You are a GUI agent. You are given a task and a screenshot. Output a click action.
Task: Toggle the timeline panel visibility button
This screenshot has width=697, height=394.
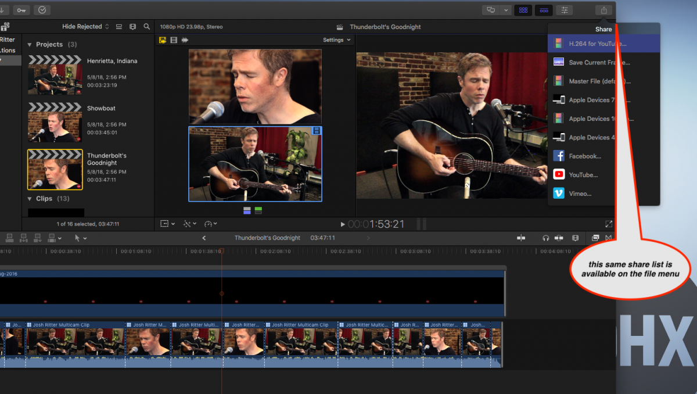click(544, 10)
